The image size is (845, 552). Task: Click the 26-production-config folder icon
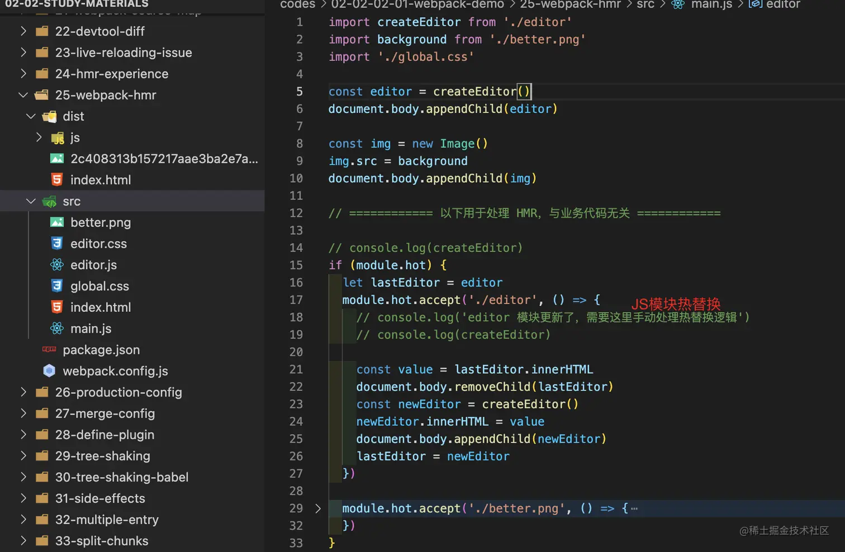coord(42,392)
